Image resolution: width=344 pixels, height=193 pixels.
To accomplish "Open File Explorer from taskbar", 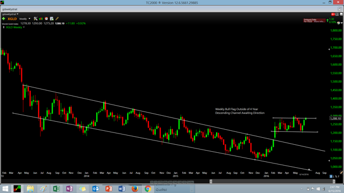I will point(30,189).
